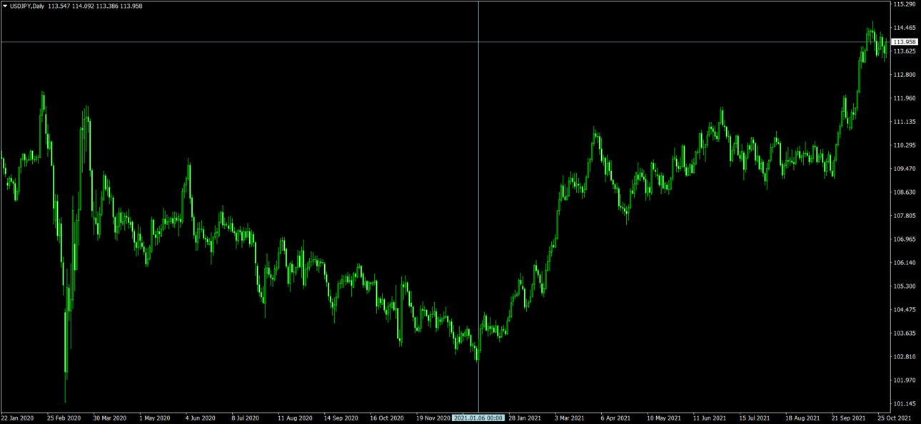Click 114.465 on the price axis
Screen dimensions: 921x424
[904, 28]
